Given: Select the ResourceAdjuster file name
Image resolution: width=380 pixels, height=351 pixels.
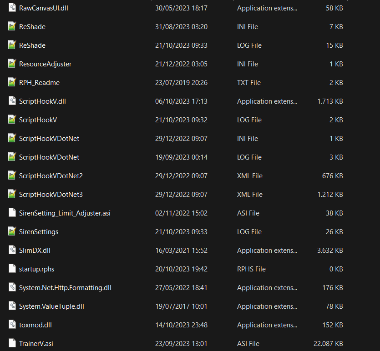Looking at the screenshot, I should point(45,64).
